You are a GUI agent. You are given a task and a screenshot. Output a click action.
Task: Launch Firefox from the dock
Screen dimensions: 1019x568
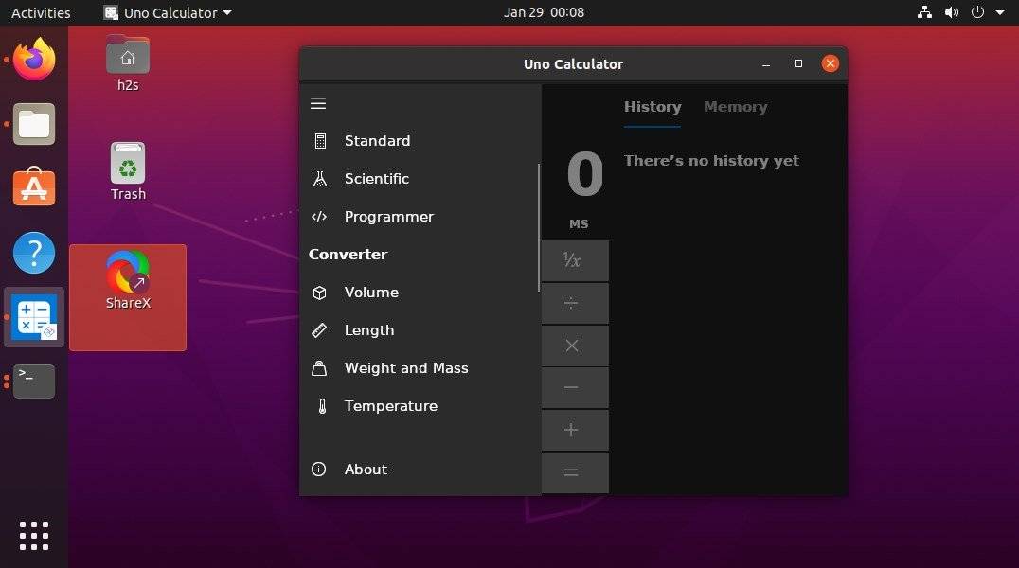point(34,59)
